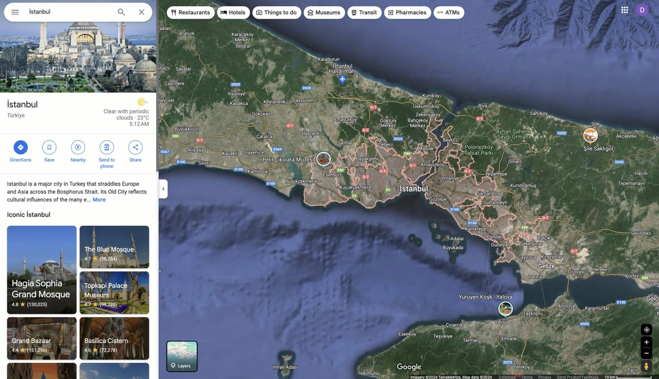The width and height of the screenshot is (659, 379).
Task: Filter map by Restaurants
Action: coord(190,12)
